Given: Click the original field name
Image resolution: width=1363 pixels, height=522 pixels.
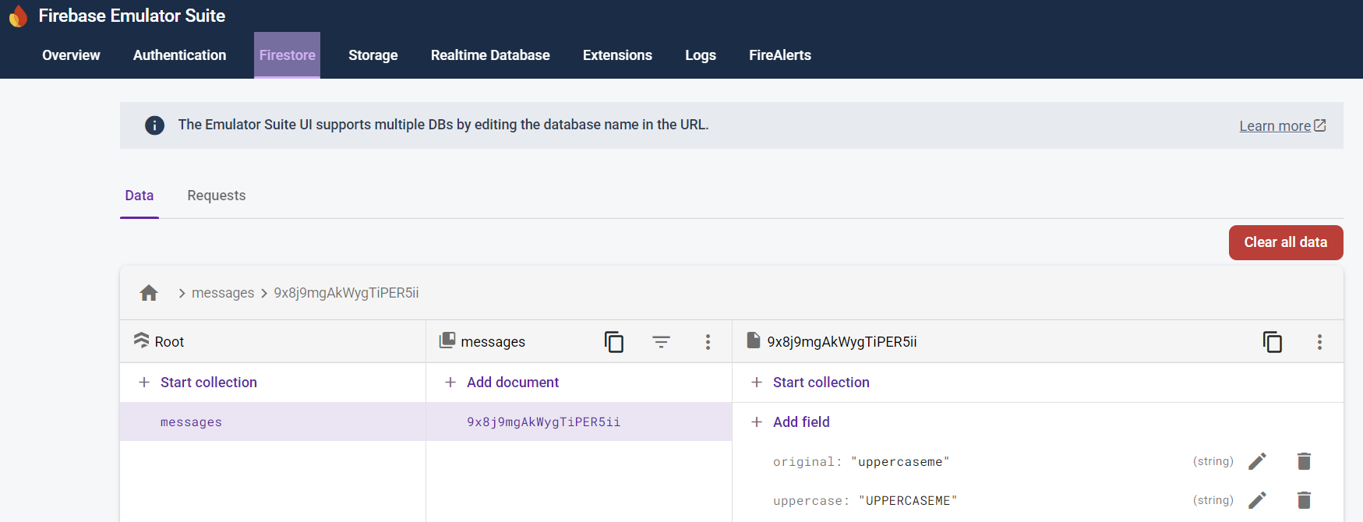Looking at the screenshot, I should coord(807,461).
